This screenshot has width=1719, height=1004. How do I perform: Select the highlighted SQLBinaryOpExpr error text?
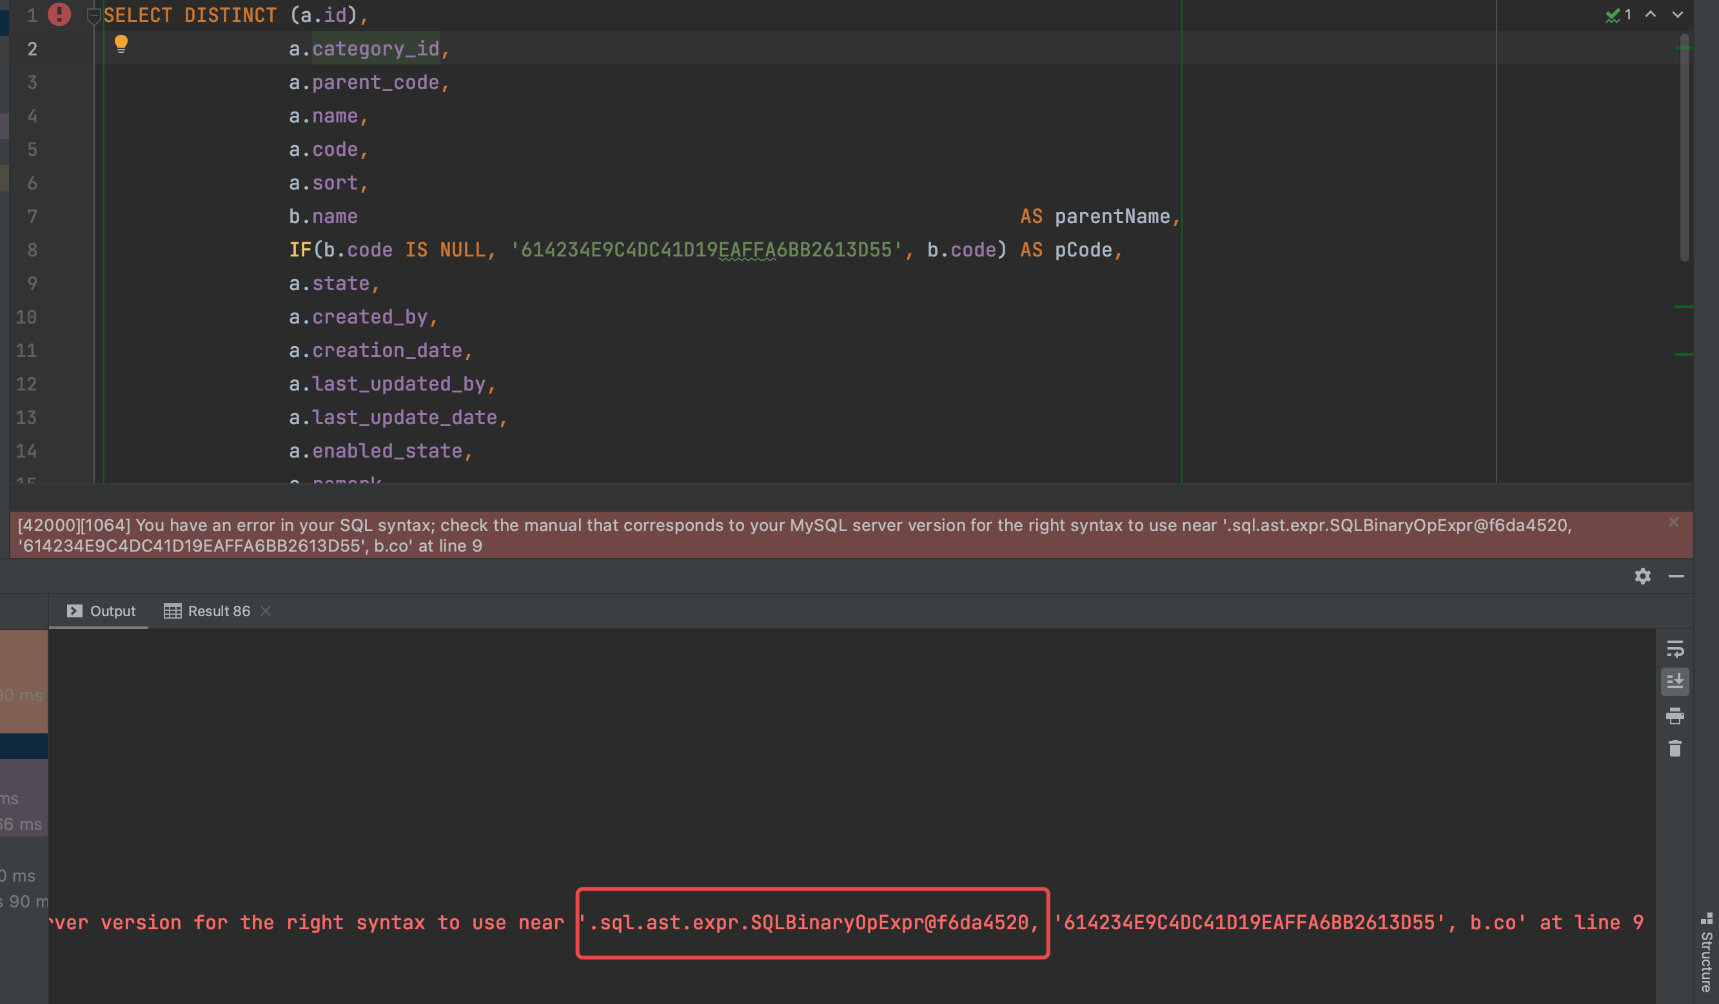point(812,922)
